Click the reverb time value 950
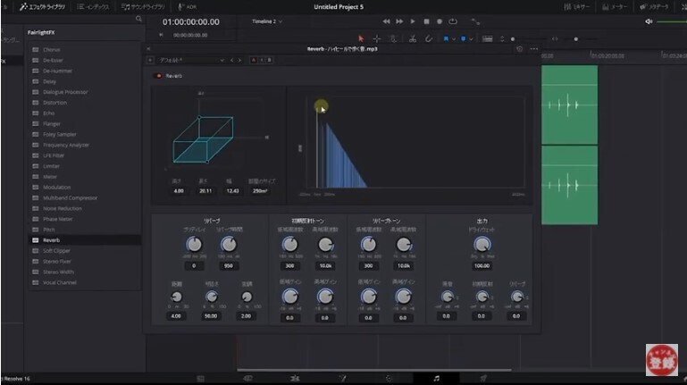687x385 pixels. click(229, 266)
